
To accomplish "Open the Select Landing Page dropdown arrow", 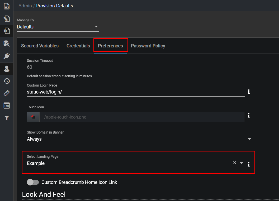I will click(x=242, y=163).
